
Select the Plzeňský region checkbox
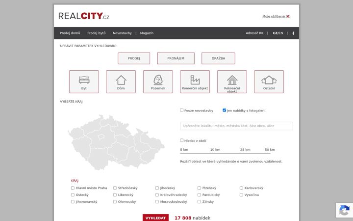[x=199, y=188]
